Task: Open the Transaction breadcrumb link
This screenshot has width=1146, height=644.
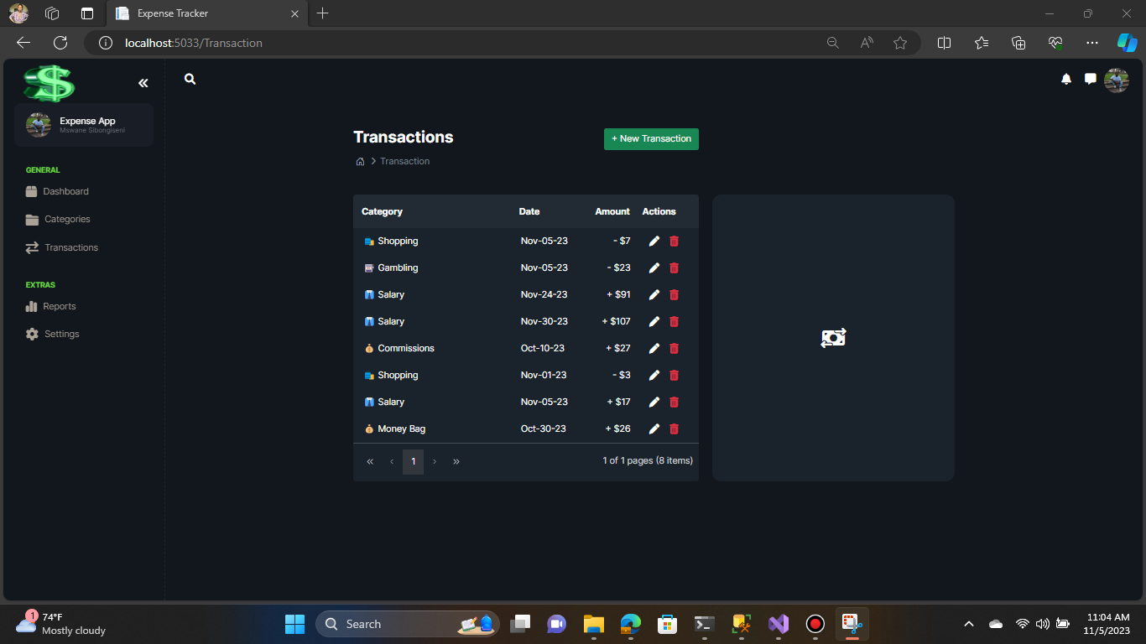Action: (404, 161)
